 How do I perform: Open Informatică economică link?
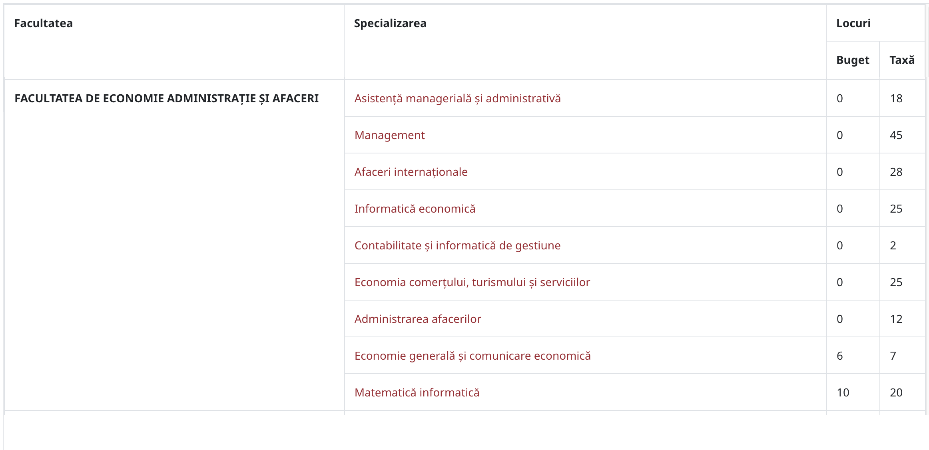415,209
